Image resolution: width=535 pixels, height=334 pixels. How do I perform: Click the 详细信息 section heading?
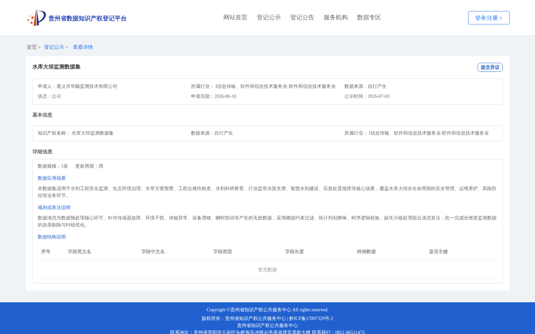pos(42,152)
